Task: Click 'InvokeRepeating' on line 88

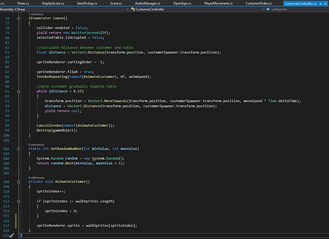Action: tap(52, 77)
